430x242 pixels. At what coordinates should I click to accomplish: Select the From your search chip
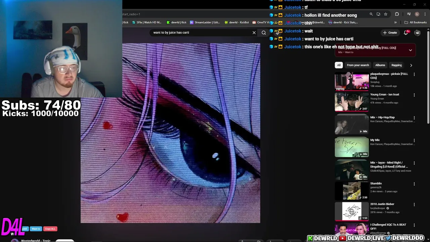358,65
